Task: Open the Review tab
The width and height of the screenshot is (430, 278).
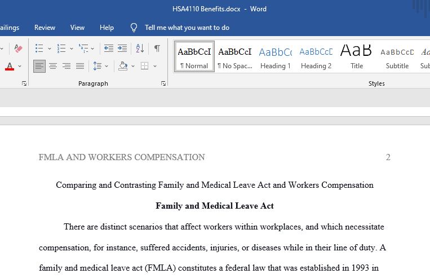Action: pyautogui.click(x=45, y=28)
